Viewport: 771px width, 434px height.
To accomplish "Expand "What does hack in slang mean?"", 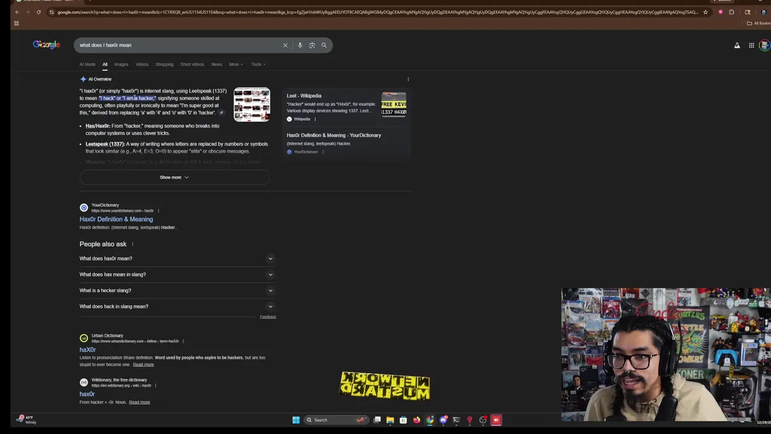I will [x=177, y=306].
